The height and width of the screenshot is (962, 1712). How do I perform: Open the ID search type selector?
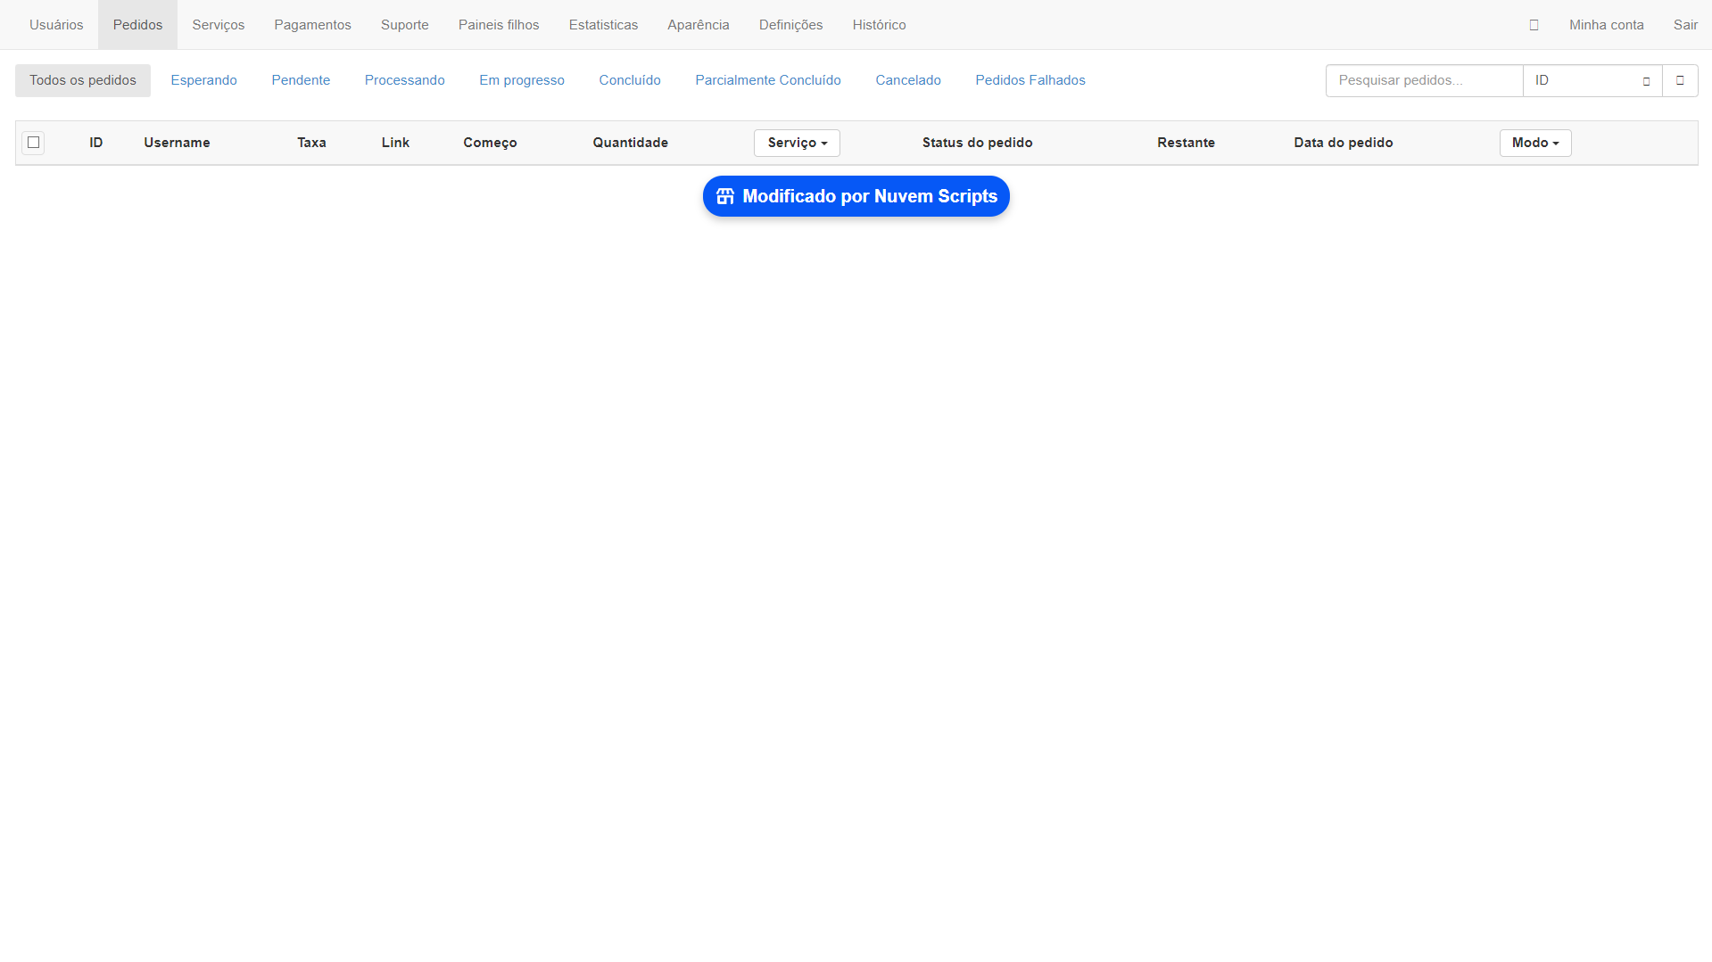tap(1592, 80)
